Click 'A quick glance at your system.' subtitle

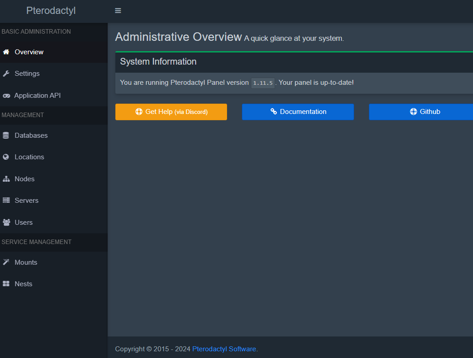point(294,39)
